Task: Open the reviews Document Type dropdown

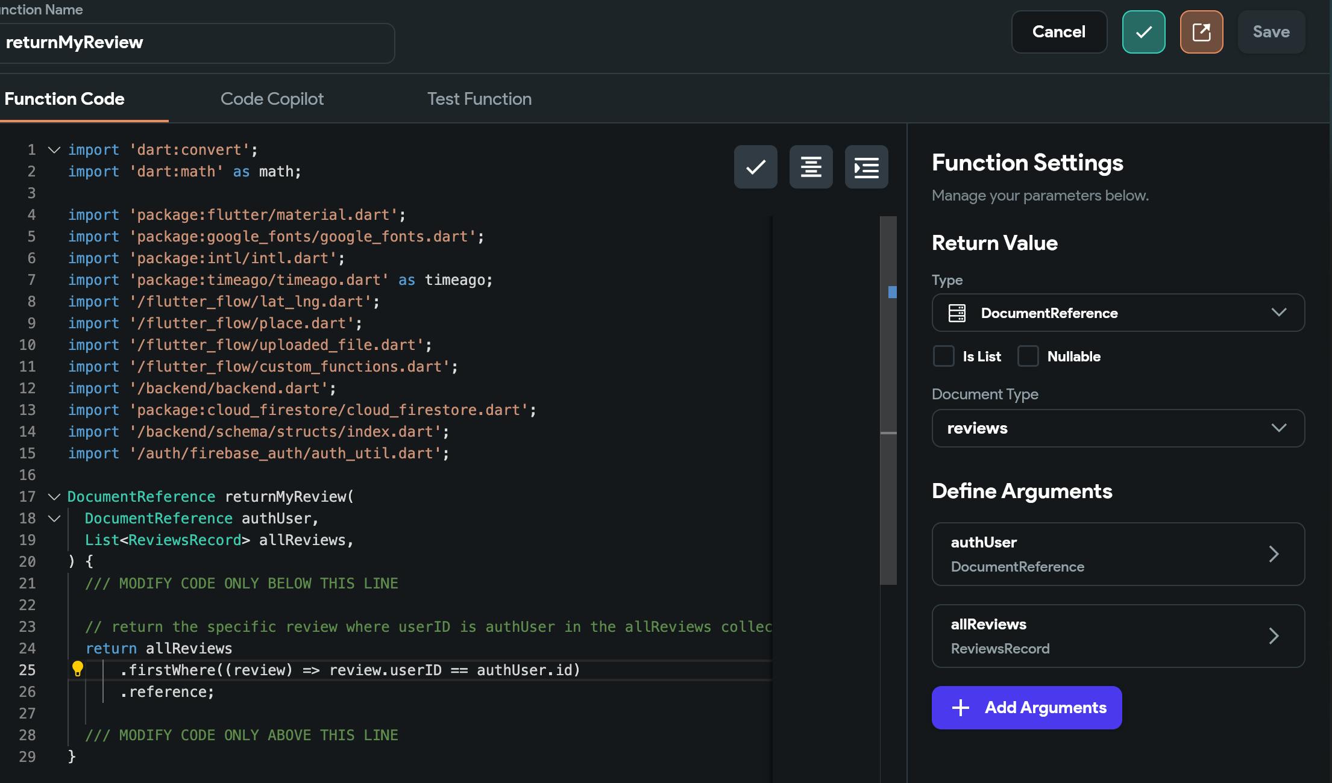Action: pos(1118,428)
